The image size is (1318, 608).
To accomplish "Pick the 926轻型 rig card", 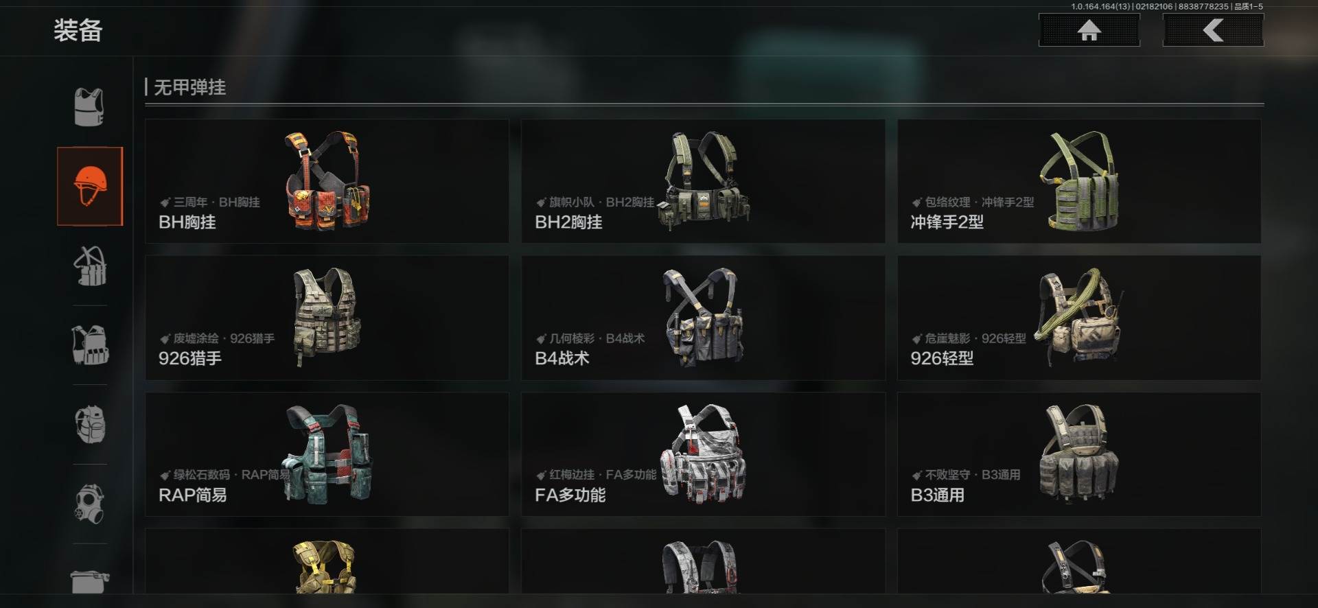I will coord(1079,318).
